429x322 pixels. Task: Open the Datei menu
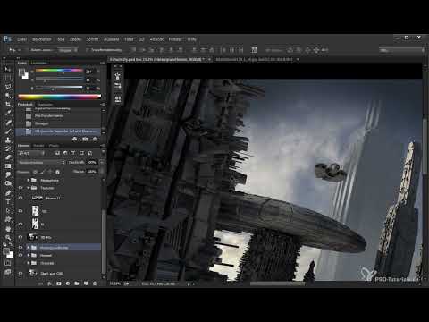tap(21, 39)
